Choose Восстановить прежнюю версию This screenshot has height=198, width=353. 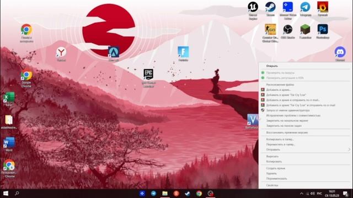tap(304, 133)
